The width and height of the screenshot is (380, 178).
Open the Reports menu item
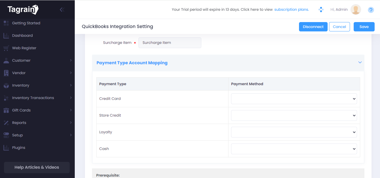click(x=19, y=123)
